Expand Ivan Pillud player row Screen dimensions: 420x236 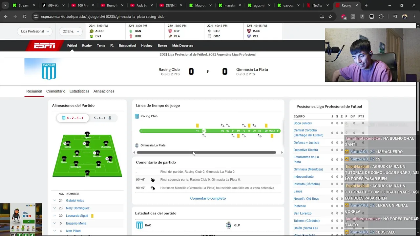(54, 231)
